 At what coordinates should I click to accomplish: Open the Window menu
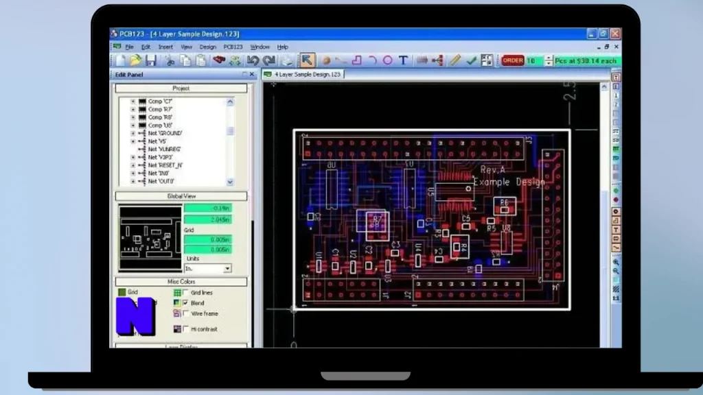point(260,47)
